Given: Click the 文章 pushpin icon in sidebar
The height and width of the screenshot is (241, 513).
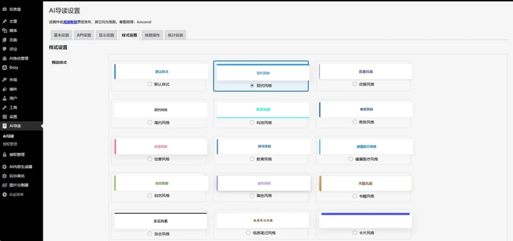Looking at the screenshot, I should coord(5,21).
